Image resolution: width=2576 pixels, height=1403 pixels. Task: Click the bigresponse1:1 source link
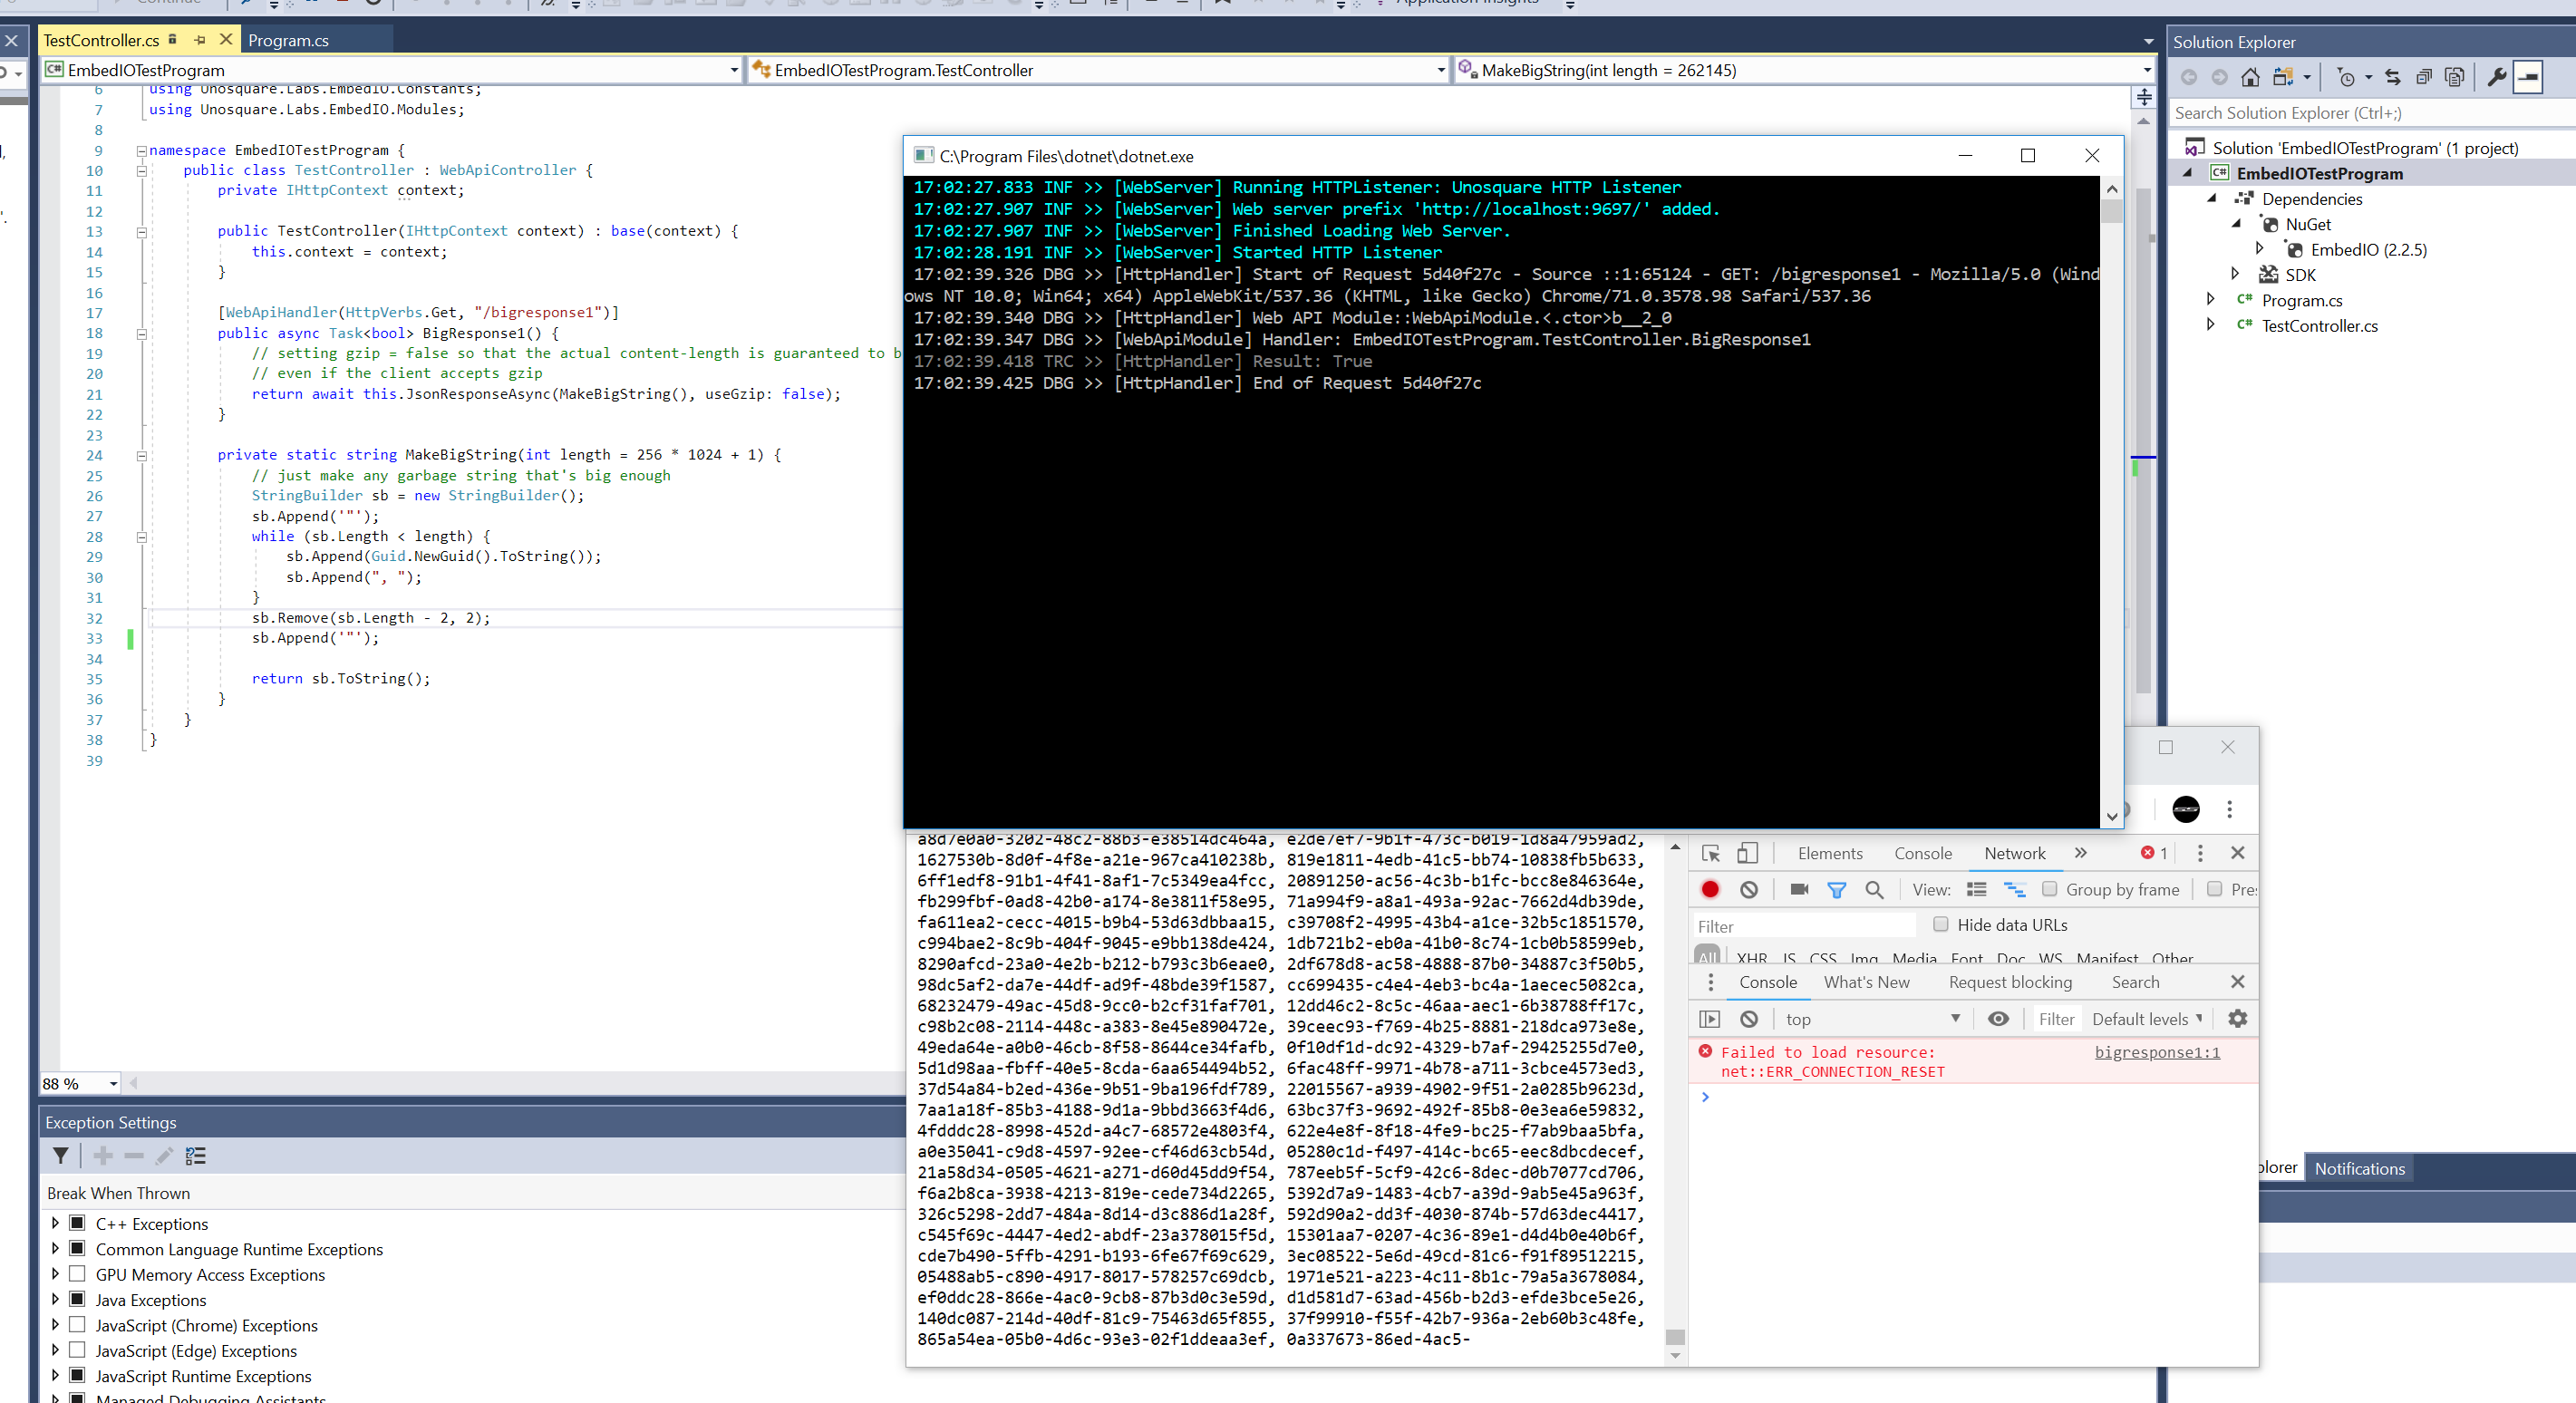pos(2157,1051)
